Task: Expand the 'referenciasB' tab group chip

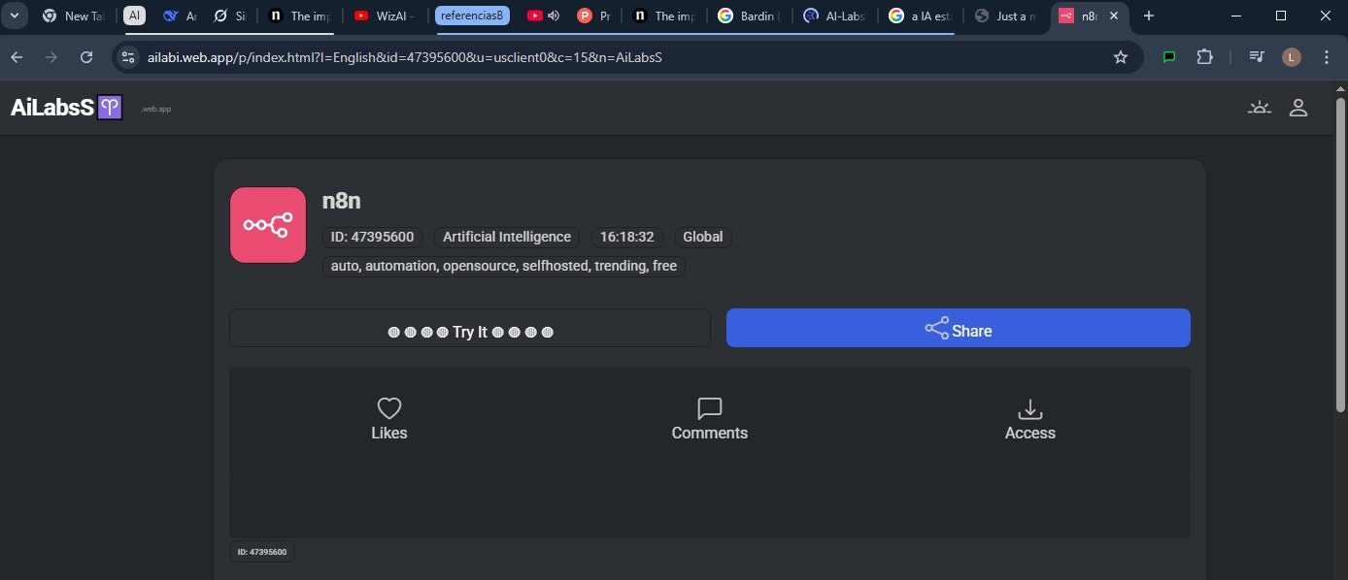Action: pyautogui.click(x=472, y=16)
